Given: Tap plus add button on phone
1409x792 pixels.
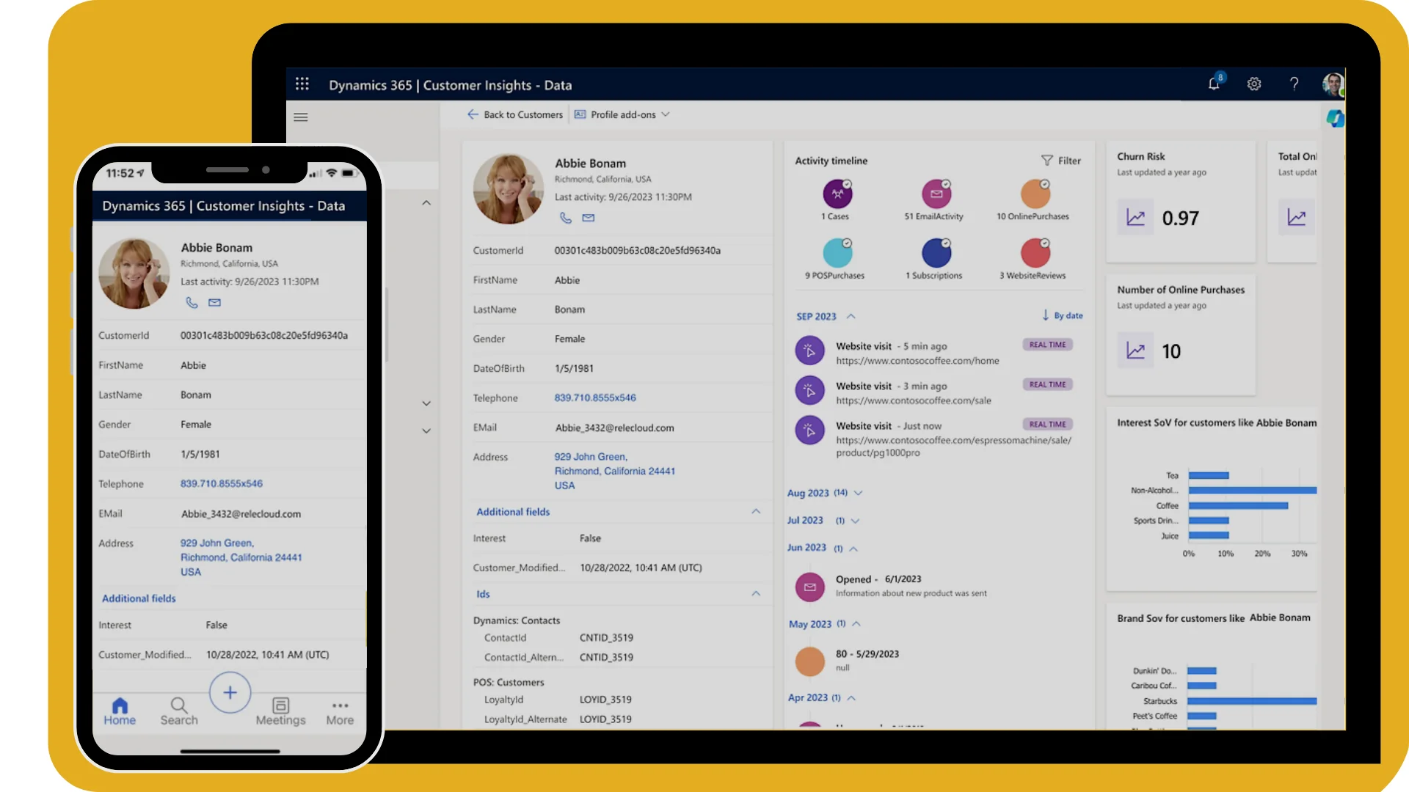Looking at the screenshot, I should 230,692.
